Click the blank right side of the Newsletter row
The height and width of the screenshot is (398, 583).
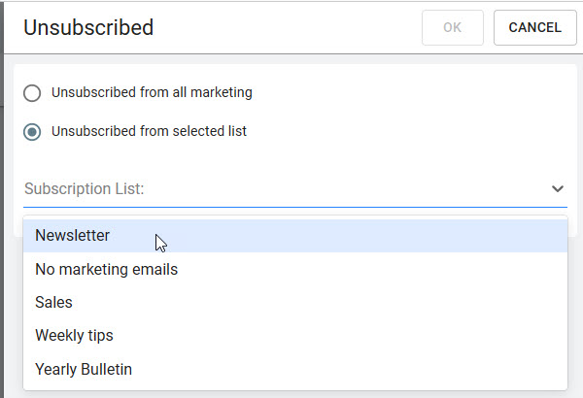437,236
